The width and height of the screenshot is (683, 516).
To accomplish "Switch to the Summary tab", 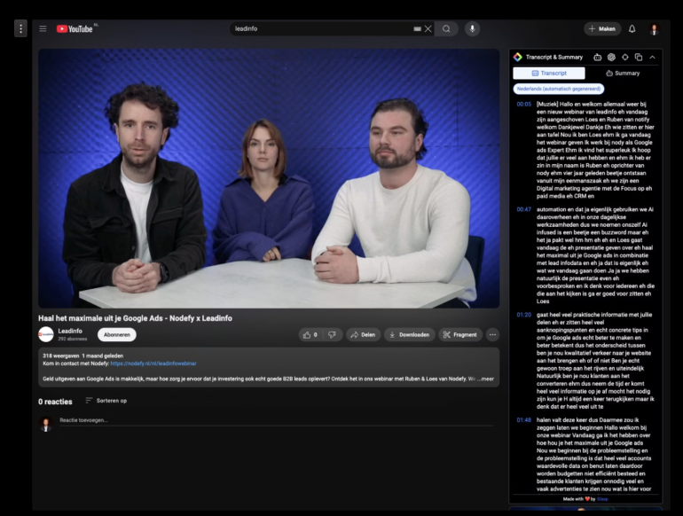I will 623,74.
